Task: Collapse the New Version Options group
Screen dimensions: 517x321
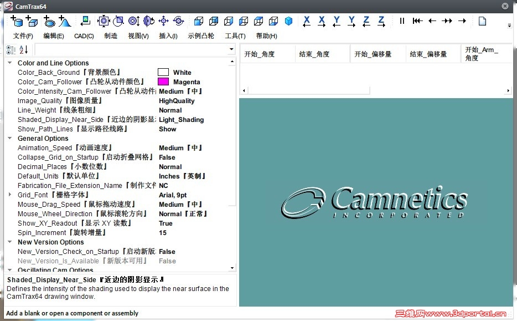Action: click(x=10, y=242)
